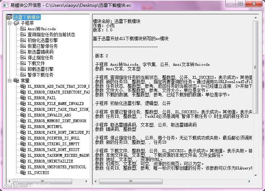
Task: Select the 初始化迅雷引擎 subroutine
Action: [x=43, y=40]
